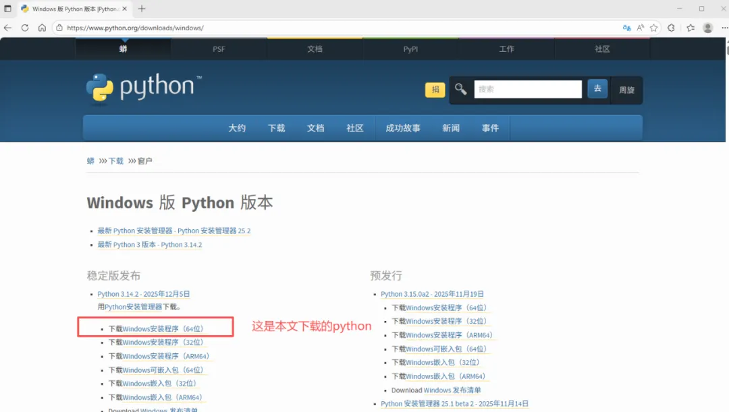Click the 去 search submit button
This screenshot has width=729, height=412.
click(x=597, y=89)
